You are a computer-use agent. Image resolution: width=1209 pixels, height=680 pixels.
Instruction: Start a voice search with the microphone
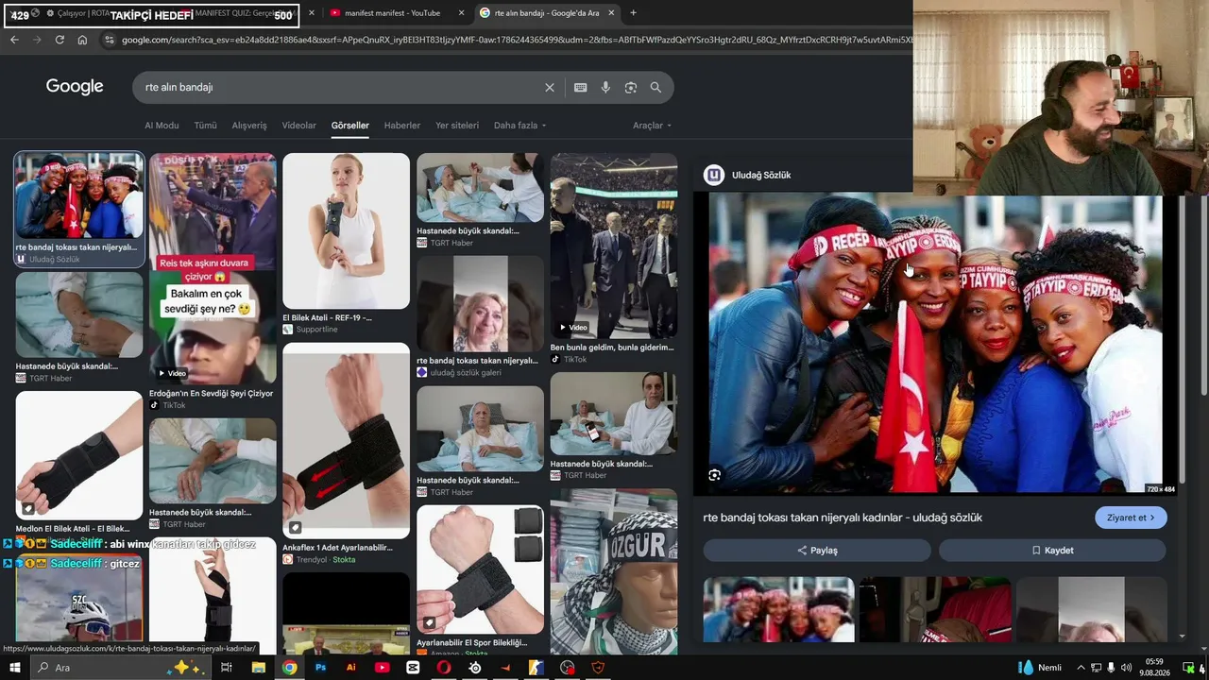(605, 88)
